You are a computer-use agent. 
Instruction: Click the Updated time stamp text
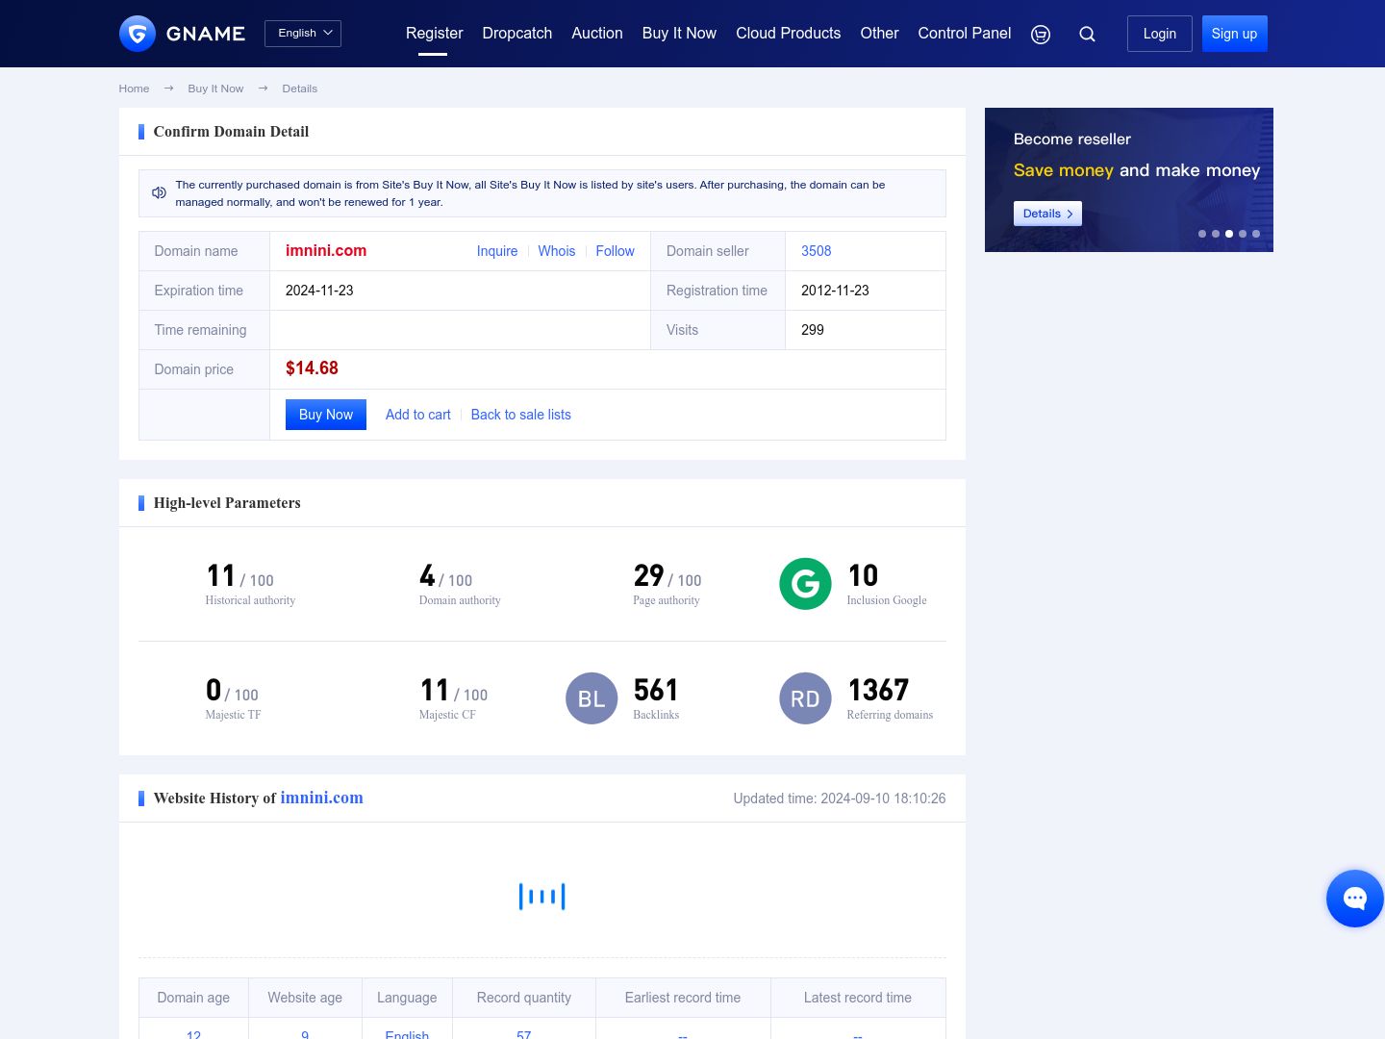pos(840,798)
